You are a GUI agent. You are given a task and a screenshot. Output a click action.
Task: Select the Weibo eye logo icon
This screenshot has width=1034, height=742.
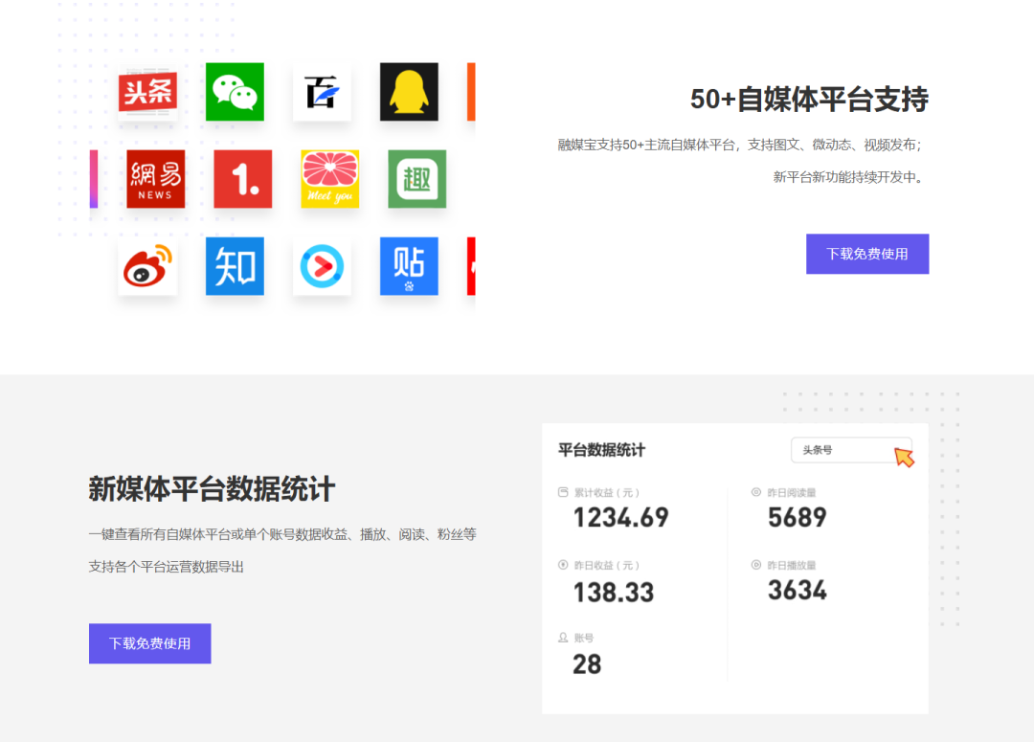click(x=147, y=266)
